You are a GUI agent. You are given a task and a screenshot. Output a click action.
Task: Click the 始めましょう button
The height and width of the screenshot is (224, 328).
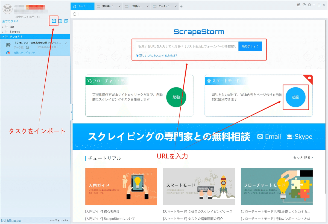tap(250, 46)
